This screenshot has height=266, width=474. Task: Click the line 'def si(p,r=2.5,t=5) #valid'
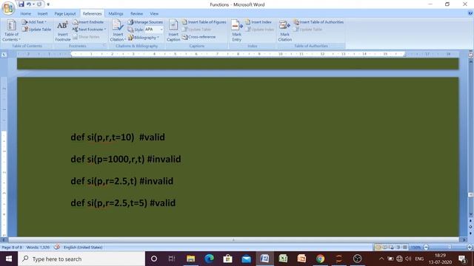(x=123, y=202)
